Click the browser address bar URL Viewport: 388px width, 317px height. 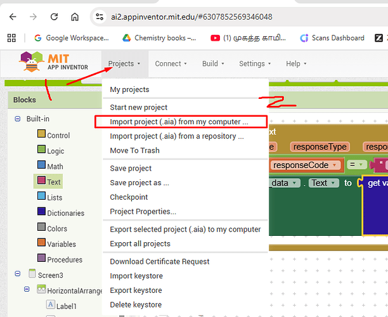190,16
